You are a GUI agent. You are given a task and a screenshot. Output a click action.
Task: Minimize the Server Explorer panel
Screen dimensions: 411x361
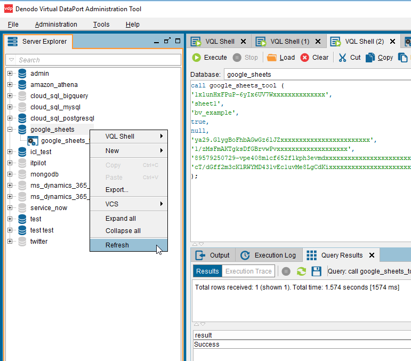pyautogui.click(x=157, y=42)
